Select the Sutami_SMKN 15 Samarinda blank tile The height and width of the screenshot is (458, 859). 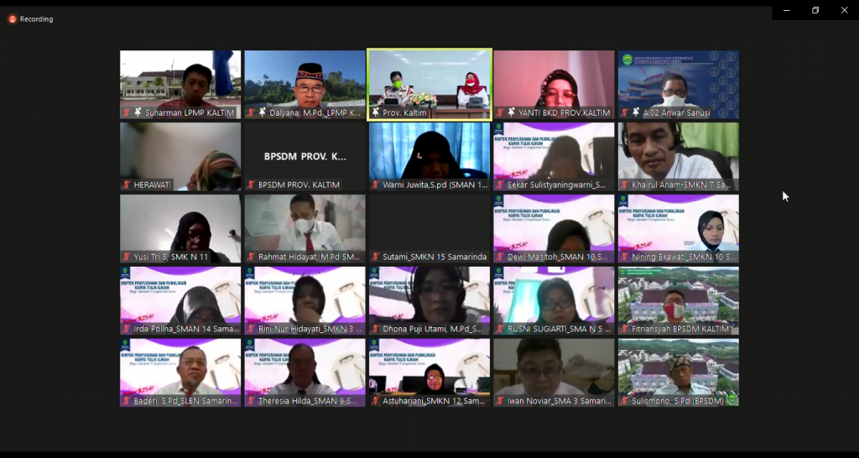tap(429, 228)
